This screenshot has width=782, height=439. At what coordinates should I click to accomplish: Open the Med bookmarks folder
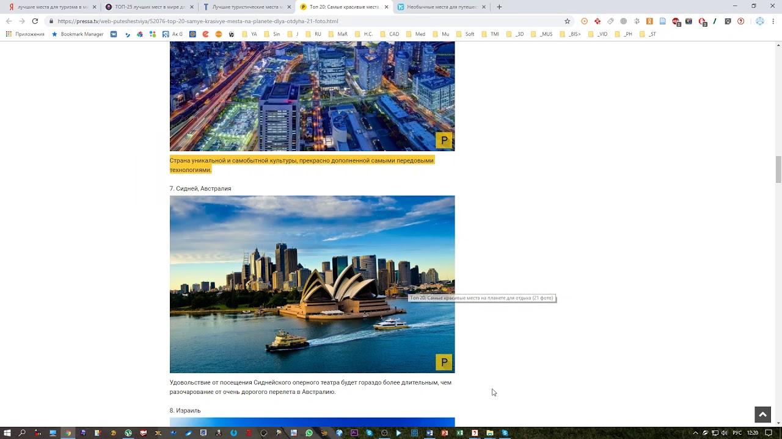click(x=415, y=34)
